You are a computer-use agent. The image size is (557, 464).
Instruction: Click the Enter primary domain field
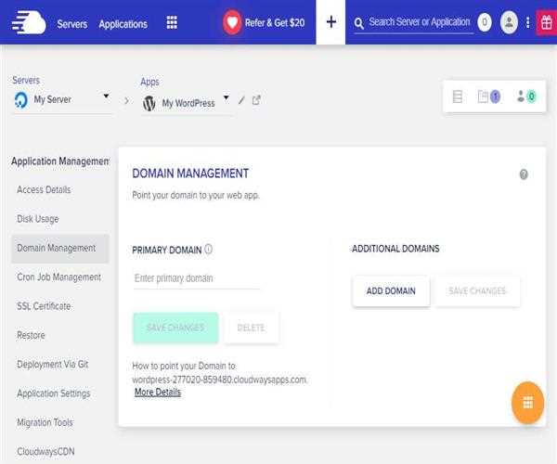coord(196,278)
